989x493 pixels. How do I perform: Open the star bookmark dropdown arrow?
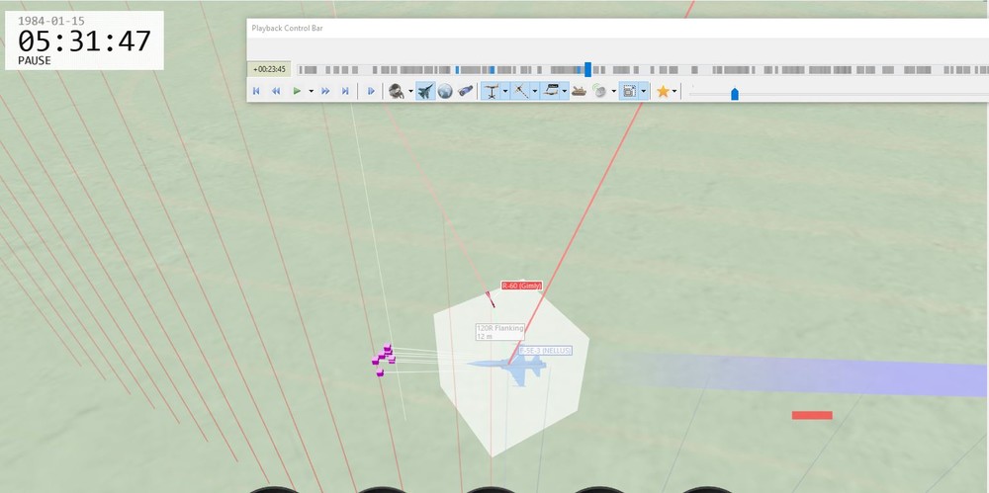[x=674, y=92]
